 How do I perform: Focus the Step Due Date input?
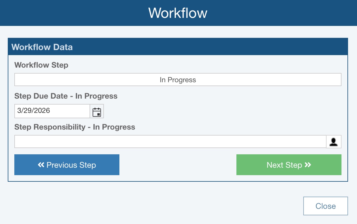pos(52,111)
